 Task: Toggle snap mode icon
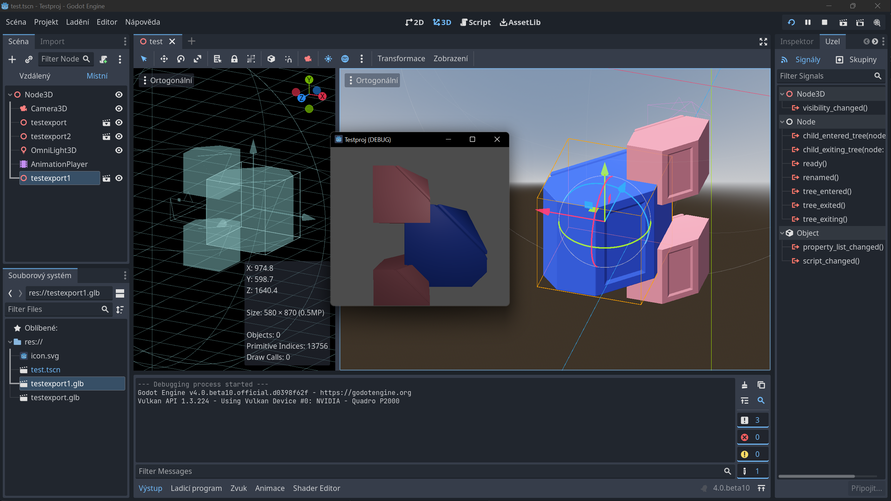(288, 59)
